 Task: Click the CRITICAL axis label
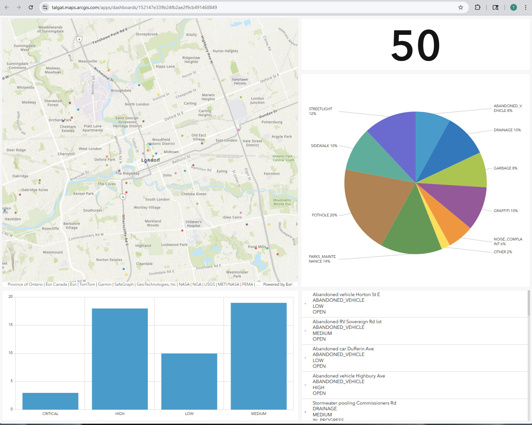(x=50, y=414)
